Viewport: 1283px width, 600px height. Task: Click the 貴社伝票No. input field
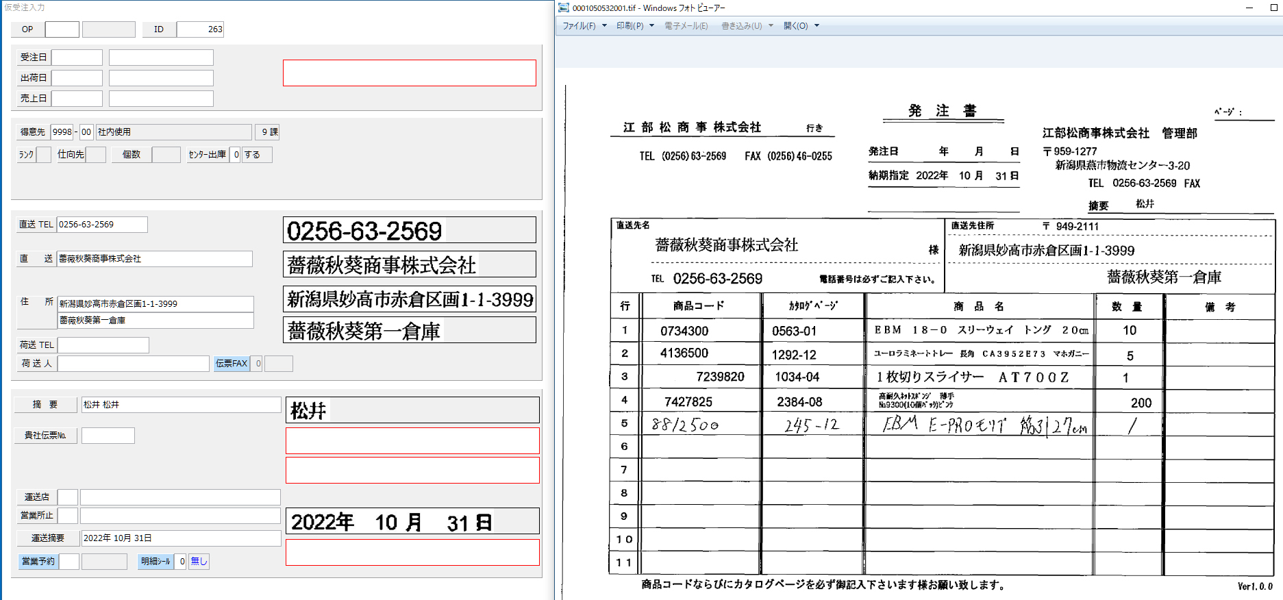pos(108,436)
